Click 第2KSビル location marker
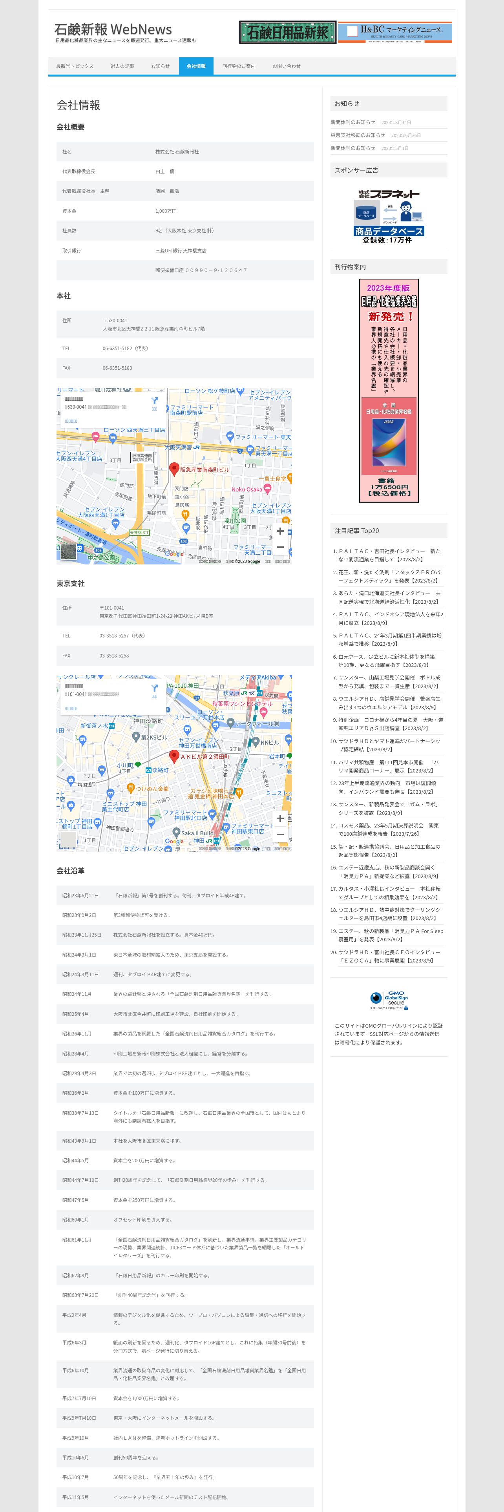 coord(136,737)
